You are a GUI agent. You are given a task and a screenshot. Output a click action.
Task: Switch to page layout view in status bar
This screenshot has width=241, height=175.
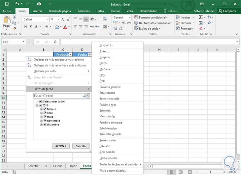click(181, 172)
